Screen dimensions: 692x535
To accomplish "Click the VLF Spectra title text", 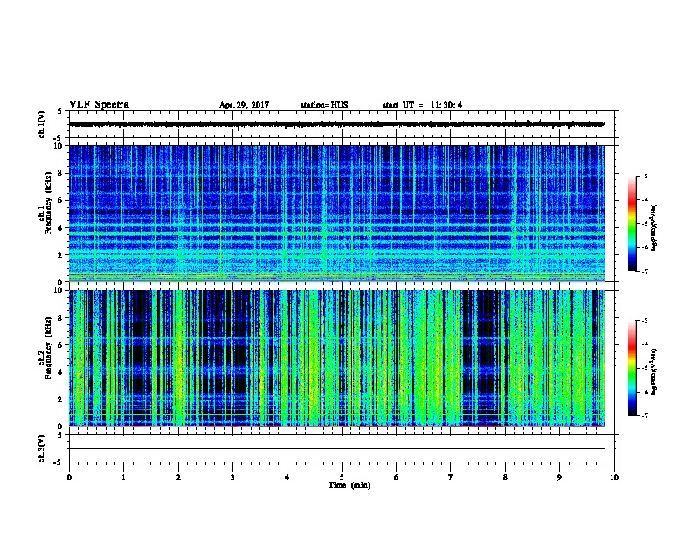I will tap(99, 105).
